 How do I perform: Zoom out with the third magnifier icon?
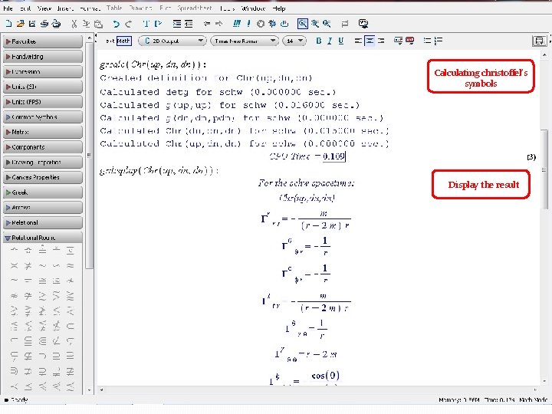327,24
